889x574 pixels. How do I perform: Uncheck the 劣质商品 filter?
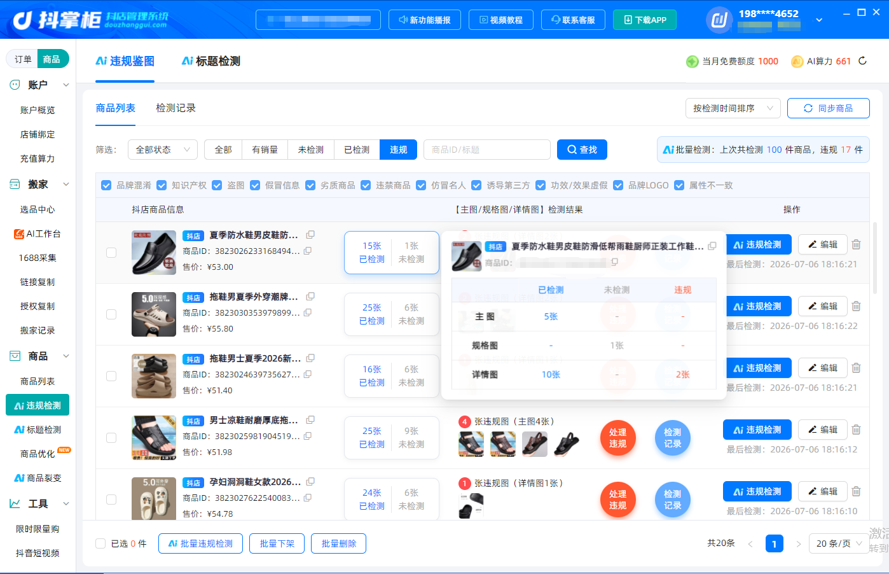click(310, 185)
